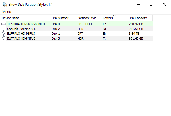Select the SanDisk Extreme SSD entry
171x116 pixels.
coord(22,29)
